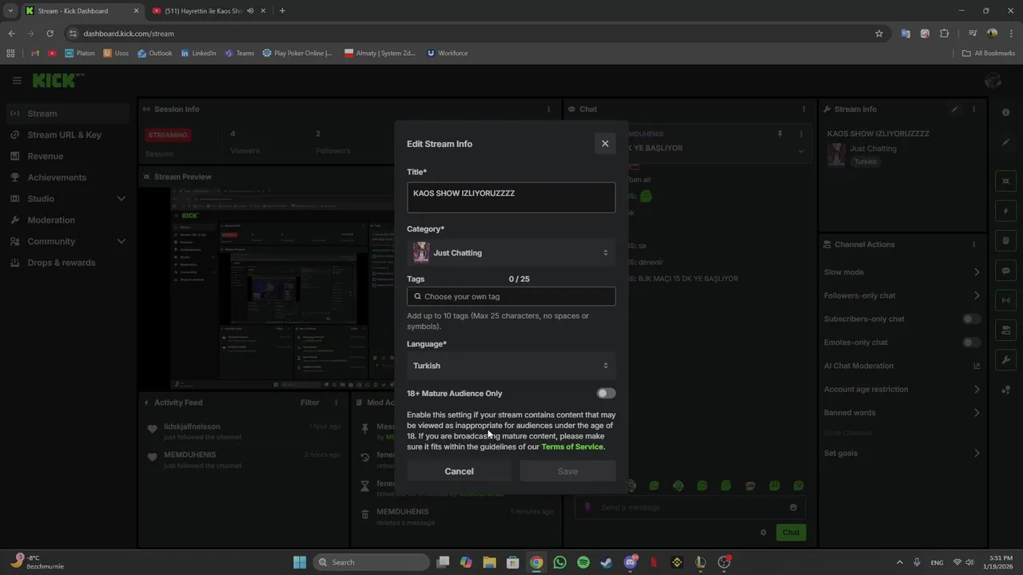Select Stream in the left sidebar
1023x575 pixels.
pos(67,113)
